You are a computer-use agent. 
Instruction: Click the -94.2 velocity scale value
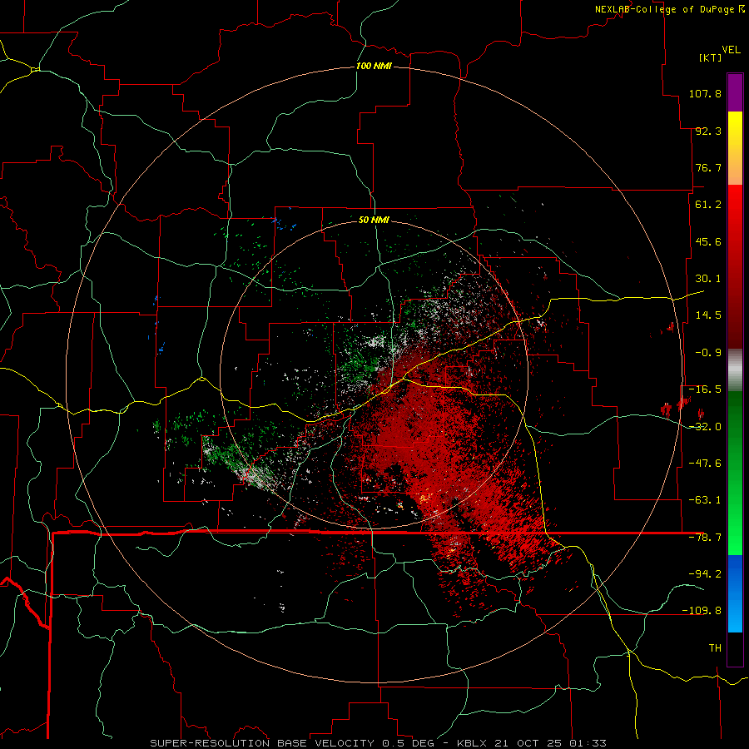(x=705, y=574)
